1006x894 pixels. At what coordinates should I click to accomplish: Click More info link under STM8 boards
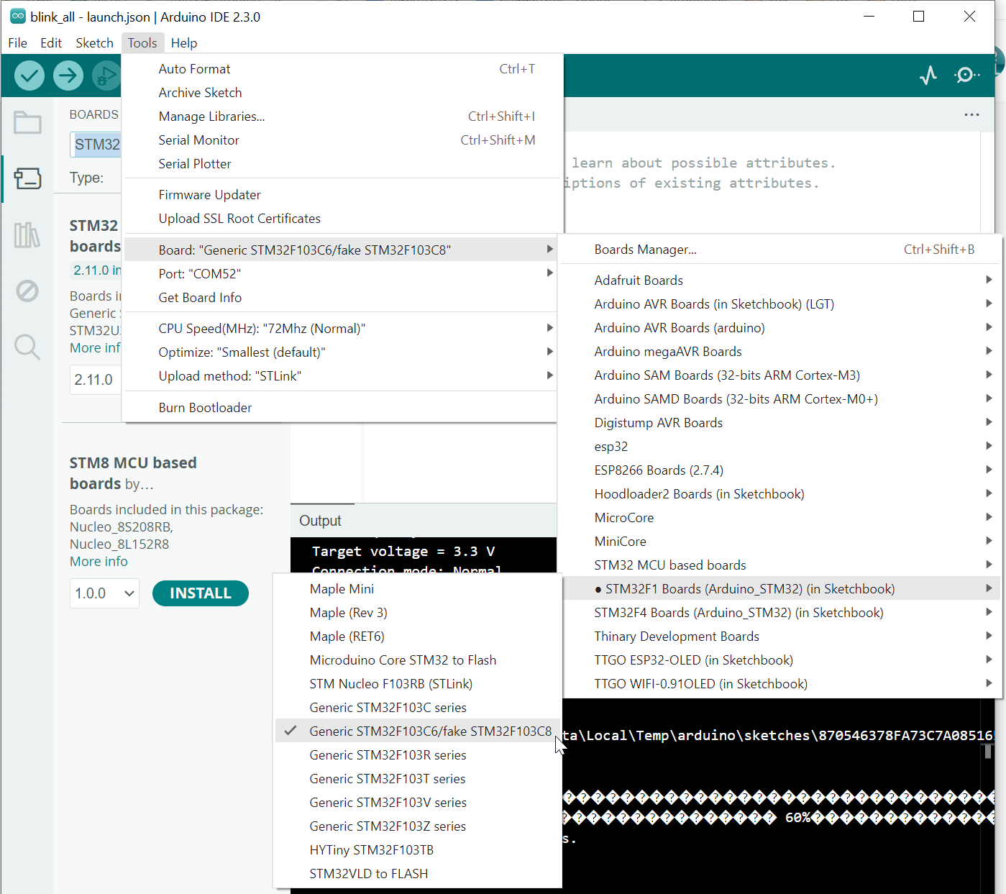coord(99,562)
